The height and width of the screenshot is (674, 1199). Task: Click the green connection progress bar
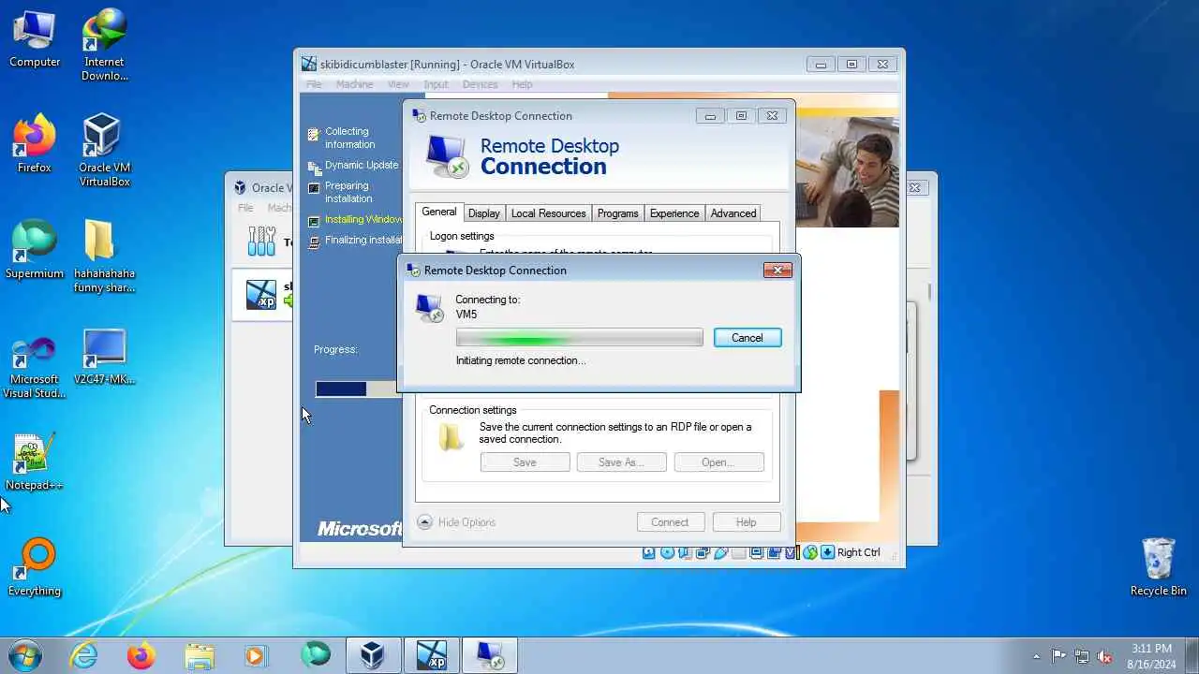point(579,338)
